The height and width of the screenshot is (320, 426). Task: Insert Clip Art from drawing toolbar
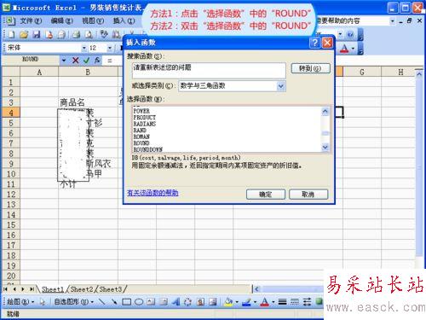(x=200, y=302)
